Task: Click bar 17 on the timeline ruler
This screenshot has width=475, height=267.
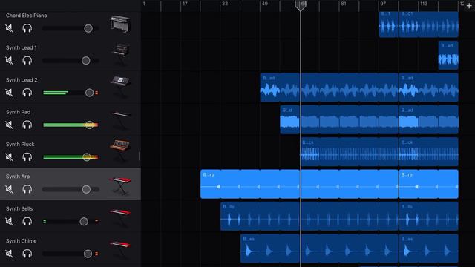Action: (185, 4)
